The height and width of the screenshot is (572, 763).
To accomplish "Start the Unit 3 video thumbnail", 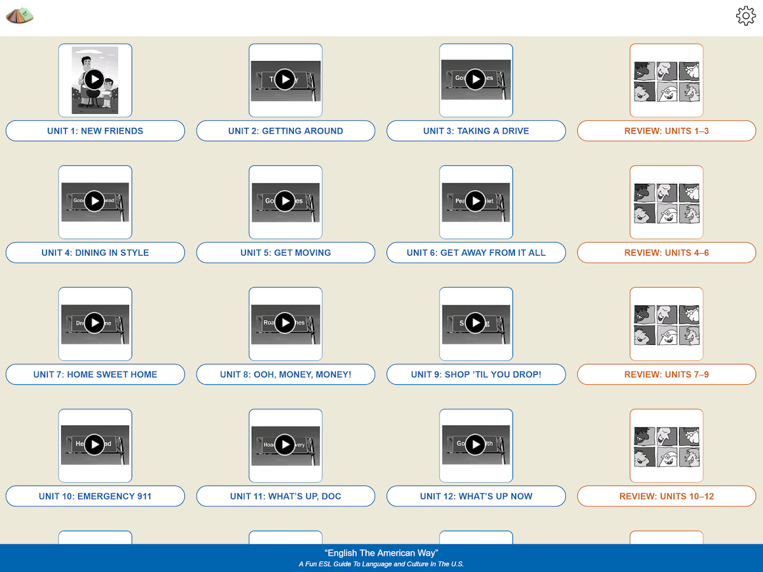I will point(476,80).
